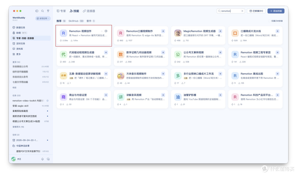Add 商业与内容运营 with plus icon
Screen dimensions: 297x175
click(x=106, y=95)
